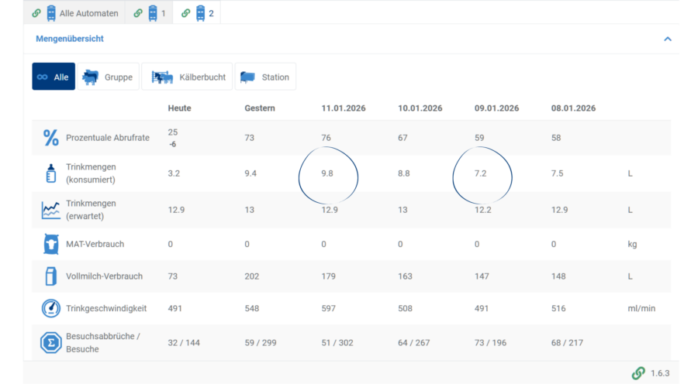Click the Besuchsabbrüche sigma octagon icon
This screenshot has height=384, width=684.
[50, 342]
